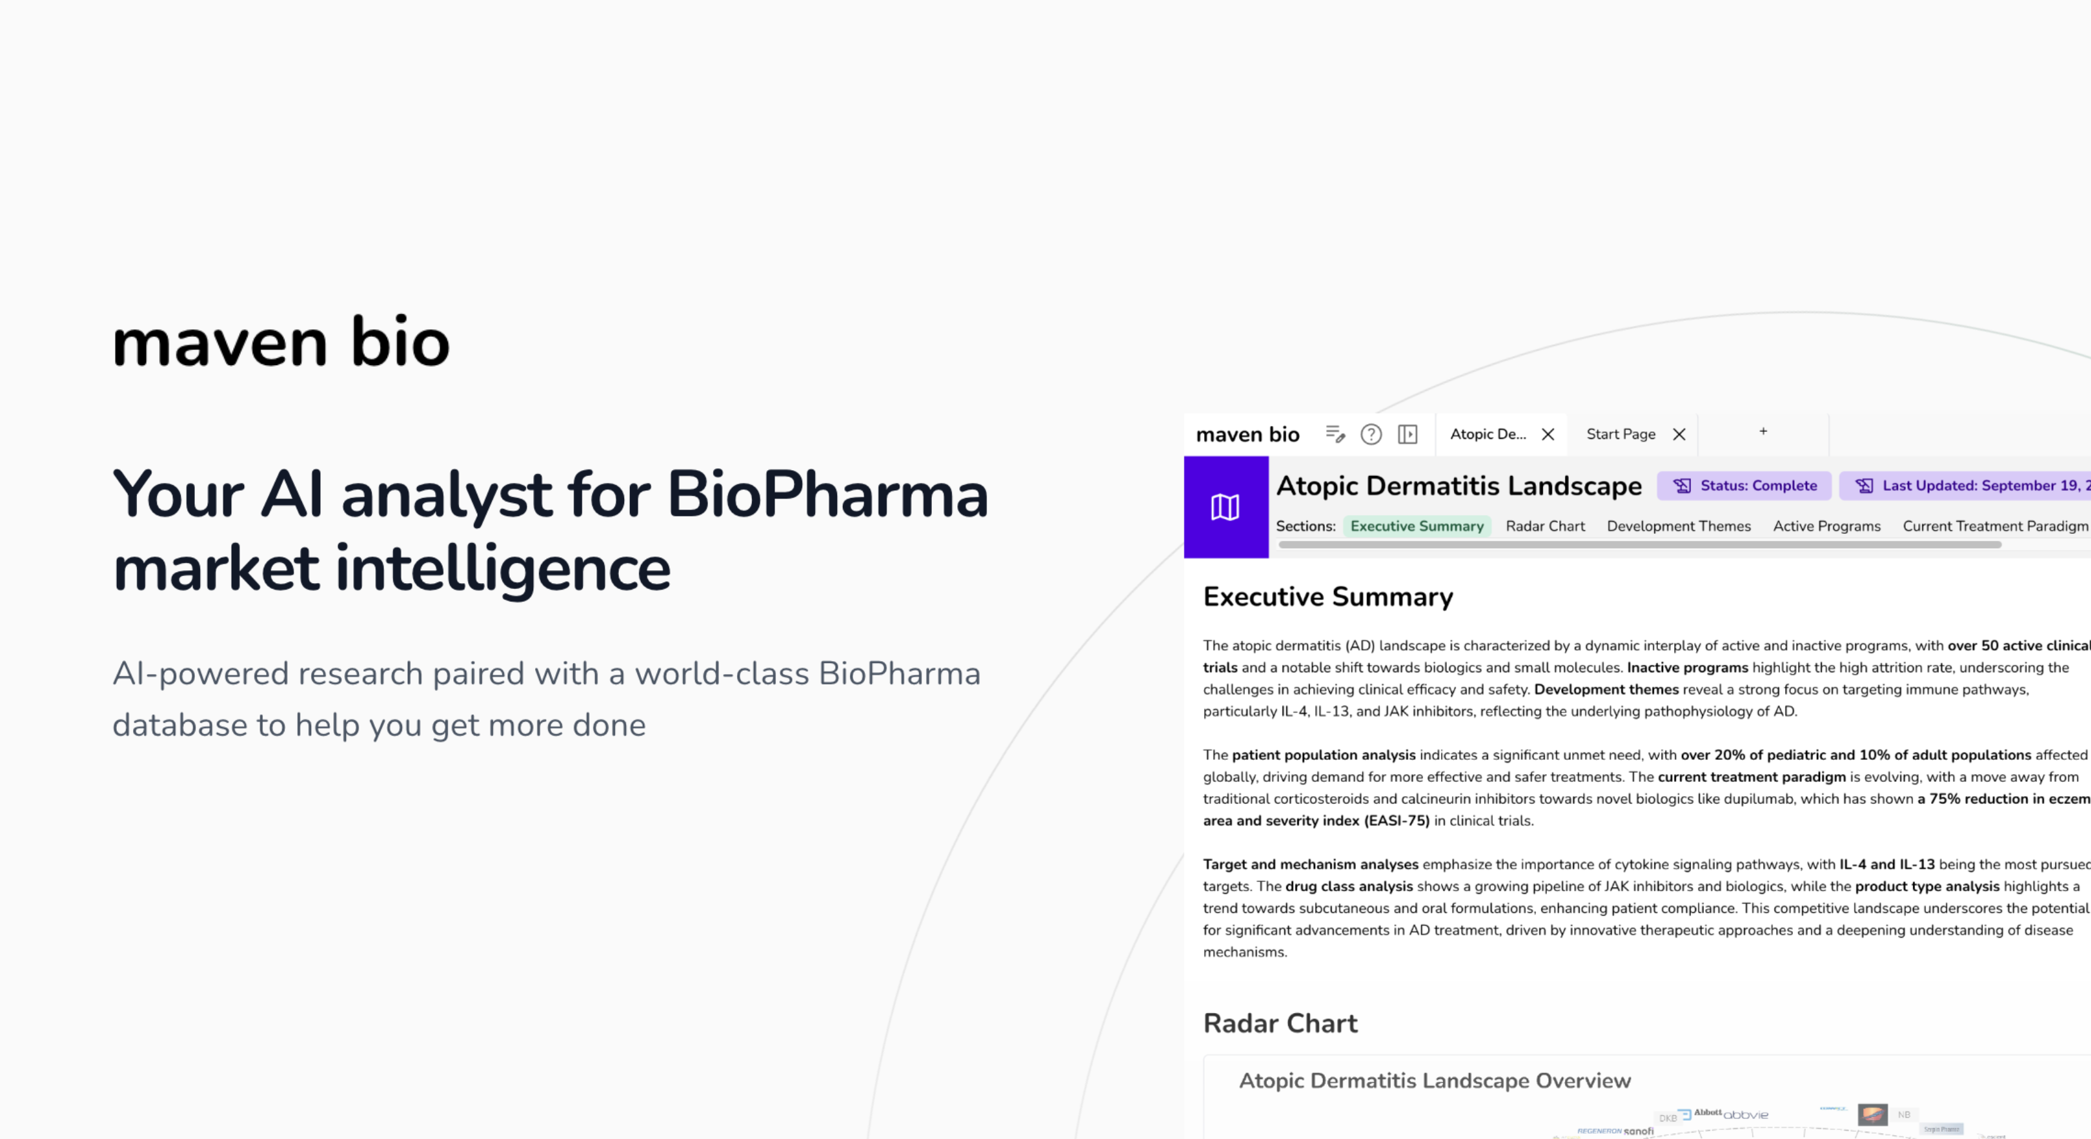Viewport: 2091px width, 1139px height.
Task: Toggle the sidebar panel icon
Action: click(x=1408, y=434)
